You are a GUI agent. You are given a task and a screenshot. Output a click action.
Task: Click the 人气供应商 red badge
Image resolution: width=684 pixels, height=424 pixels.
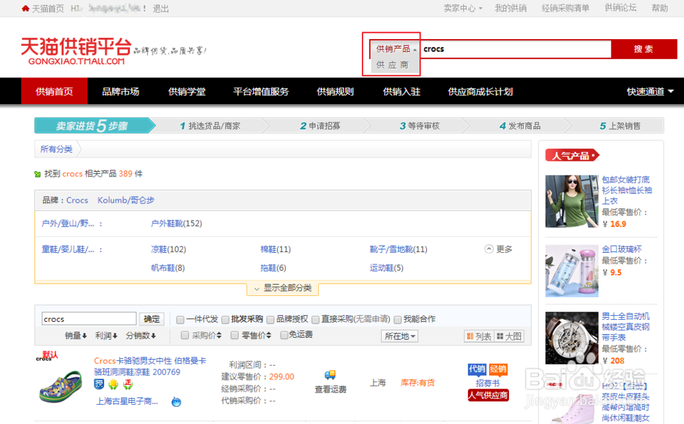click(x=488, y=395)
